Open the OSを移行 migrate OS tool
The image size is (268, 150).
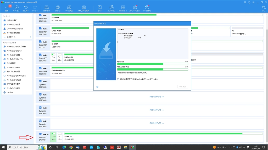coord(46,8)
